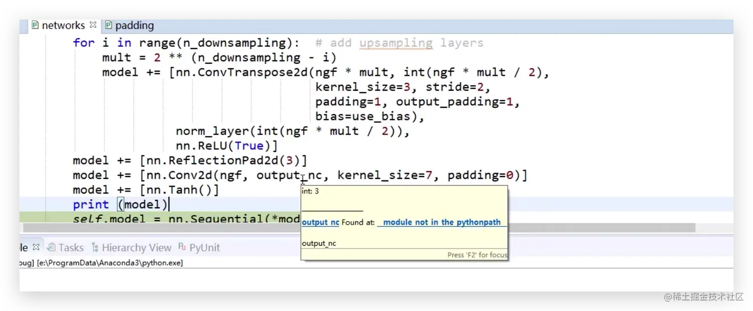Place cursor on the 'print (model)' line

[x=121, y=204]
